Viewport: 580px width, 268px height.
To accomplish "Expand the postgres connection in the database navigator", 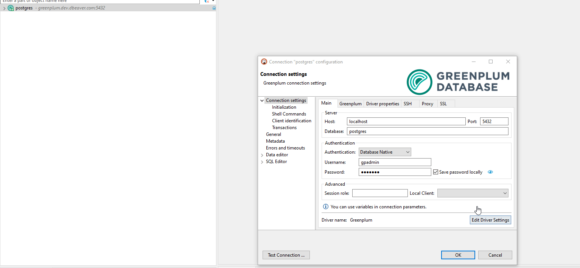I will point(4,8).
